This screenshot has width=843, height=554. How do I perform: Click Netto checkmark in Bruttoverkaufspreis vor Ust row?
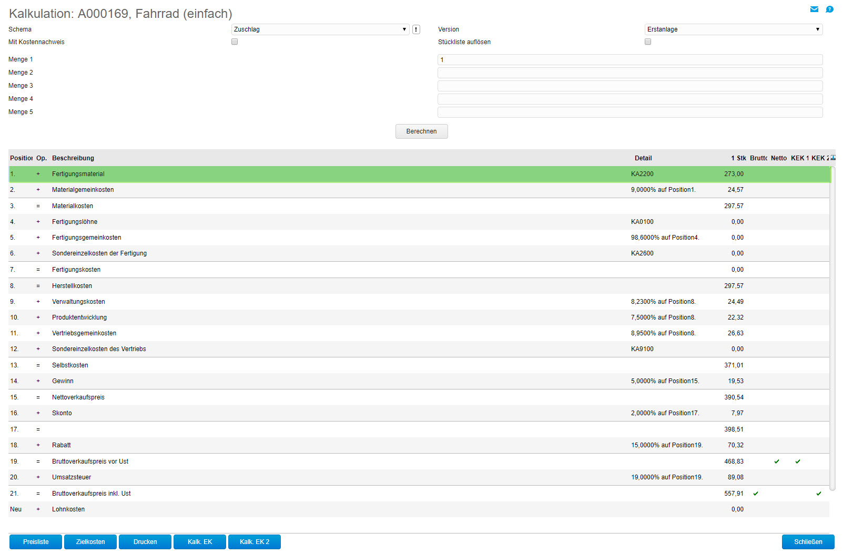coord(777,461)
